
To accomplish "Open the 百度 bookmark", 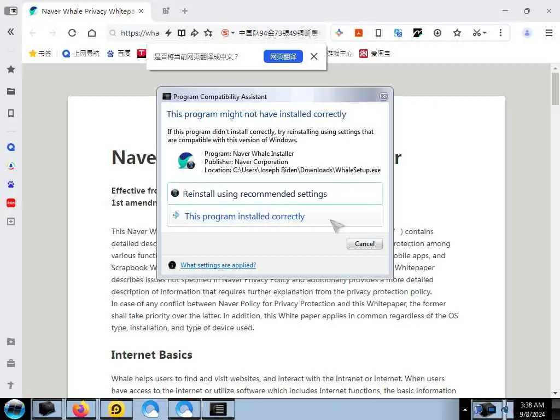I will click(119, 54).
